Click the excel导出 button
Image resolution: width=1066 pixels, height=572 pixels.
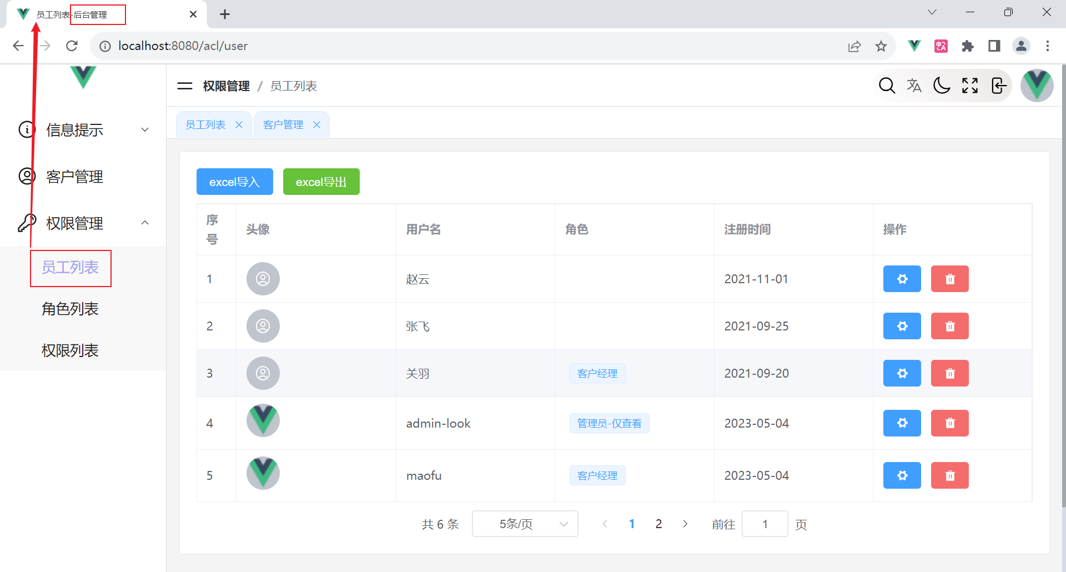321,182
